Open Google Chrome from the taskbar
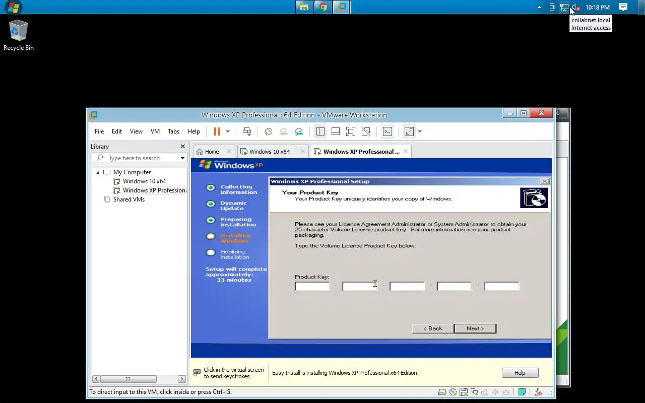The image size is (645, 403). tap(323, 7)
